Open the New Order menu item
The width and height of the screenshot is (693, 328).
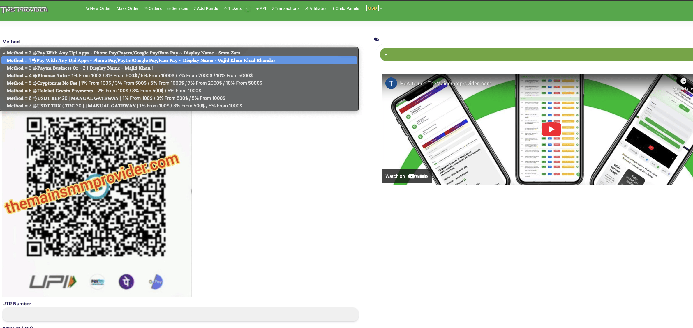(98, 9)
